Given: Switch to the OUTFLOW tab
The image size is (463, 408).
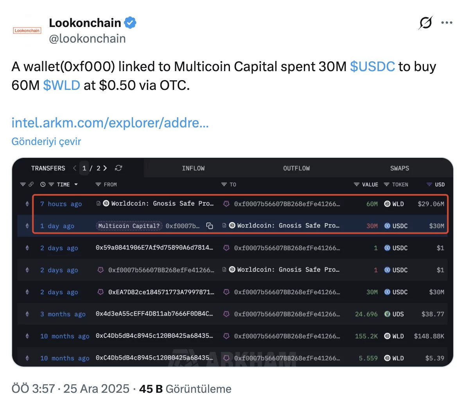Looking at the screenshot, I should click(296, 168).
